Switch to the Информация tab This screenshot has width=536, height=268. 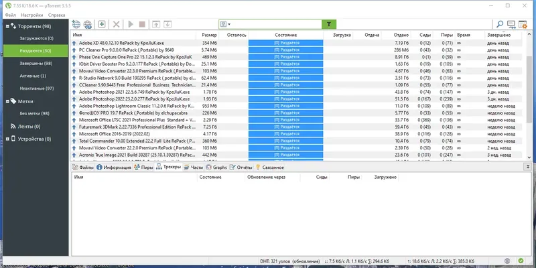(114, 167)
